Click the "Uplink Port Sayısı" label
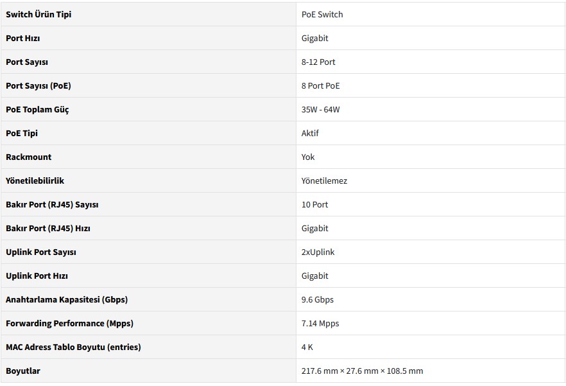 point(41,252)
